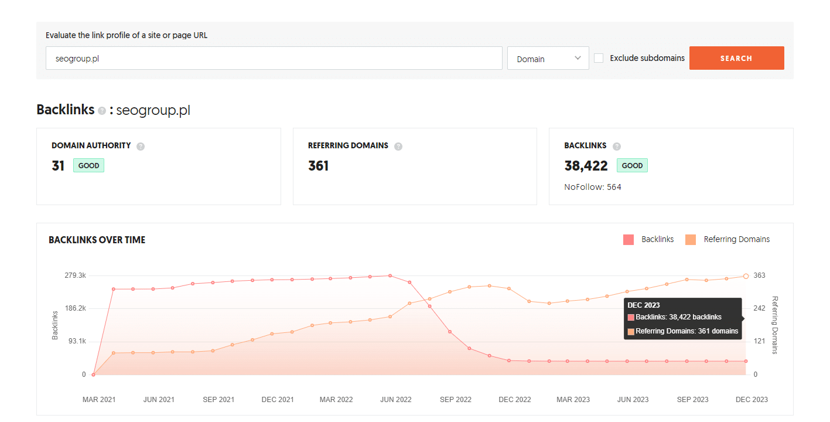830x422 pixels.
Task: Click the Backlinks legend label
Action: tap(658, 239)
